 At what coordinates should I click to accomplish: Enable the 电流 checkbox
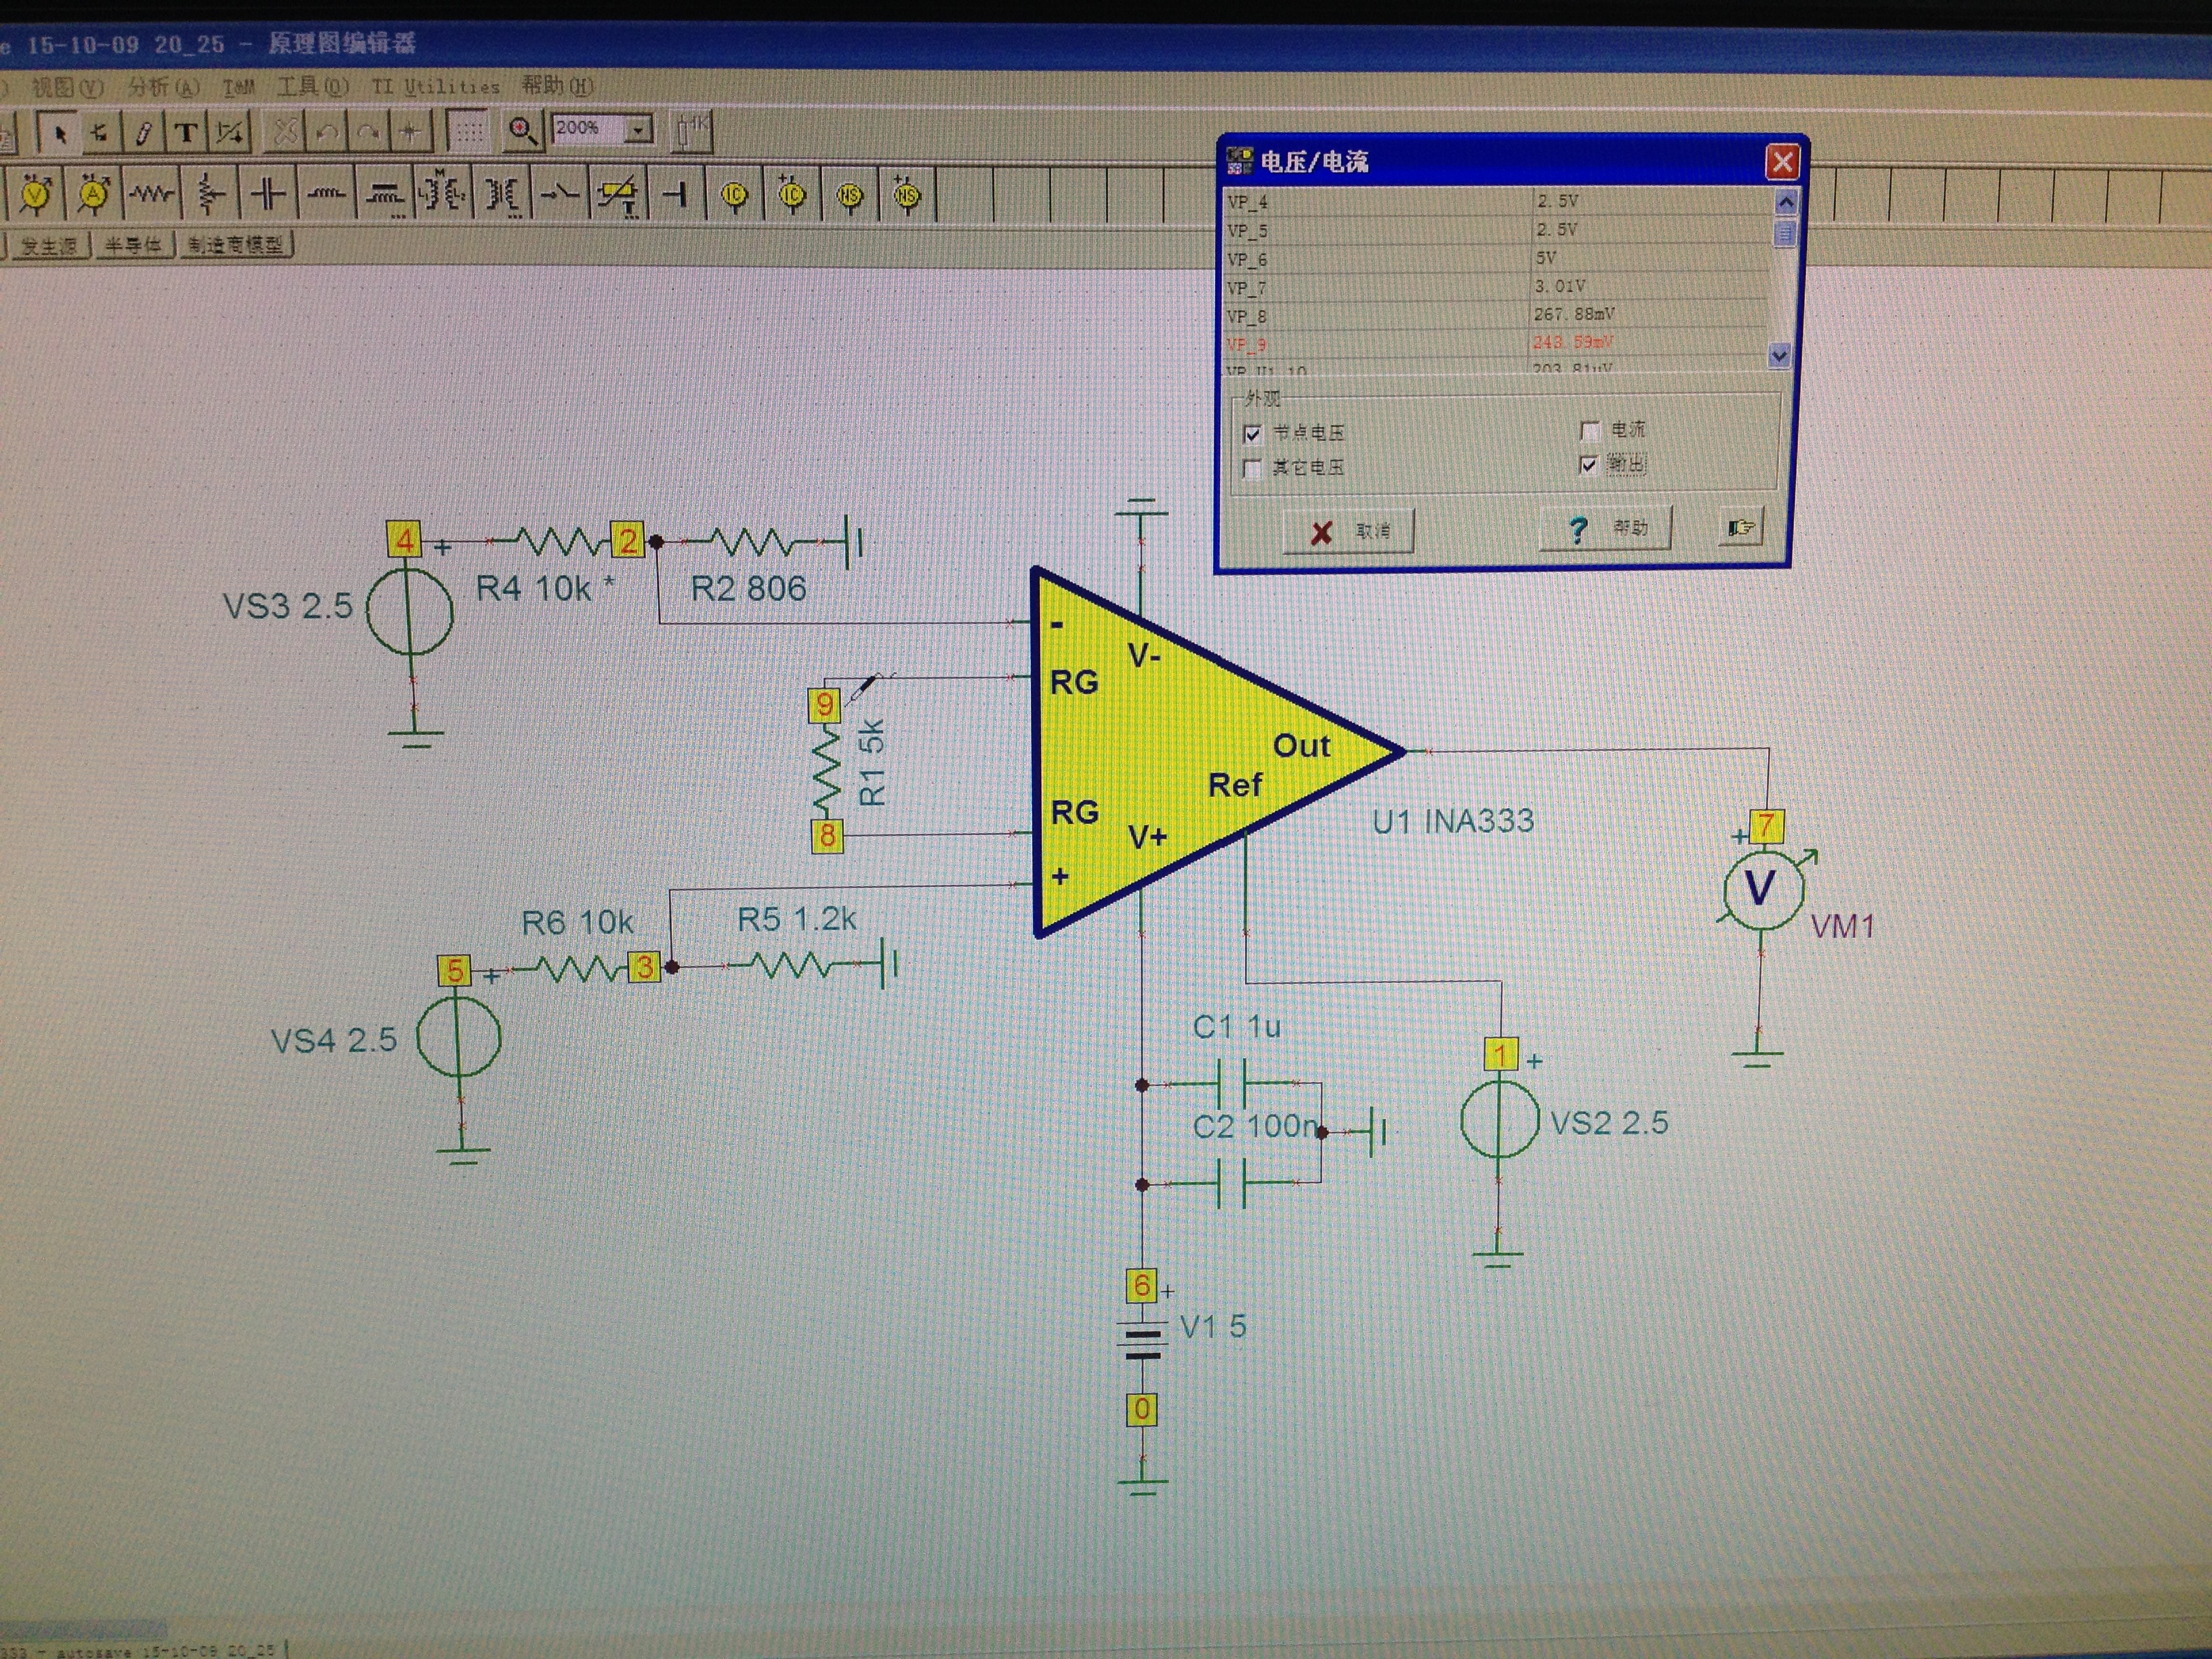click(x=1589, y=431)
